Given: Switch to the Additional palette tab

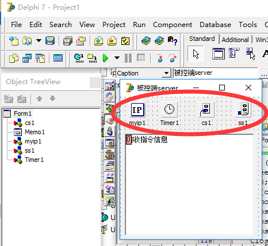Looking at the screenshot, I should click(x=235, y=40).
